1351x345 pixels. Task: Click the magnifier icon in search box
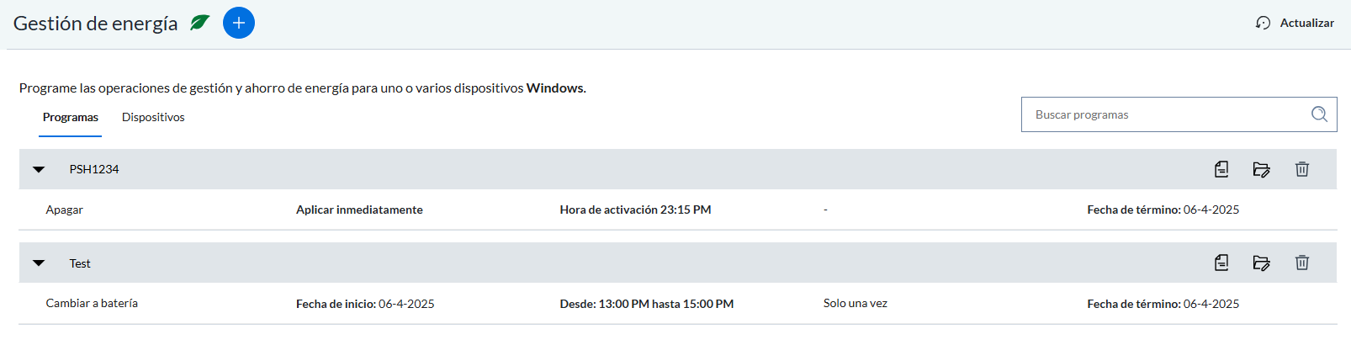1319,114
